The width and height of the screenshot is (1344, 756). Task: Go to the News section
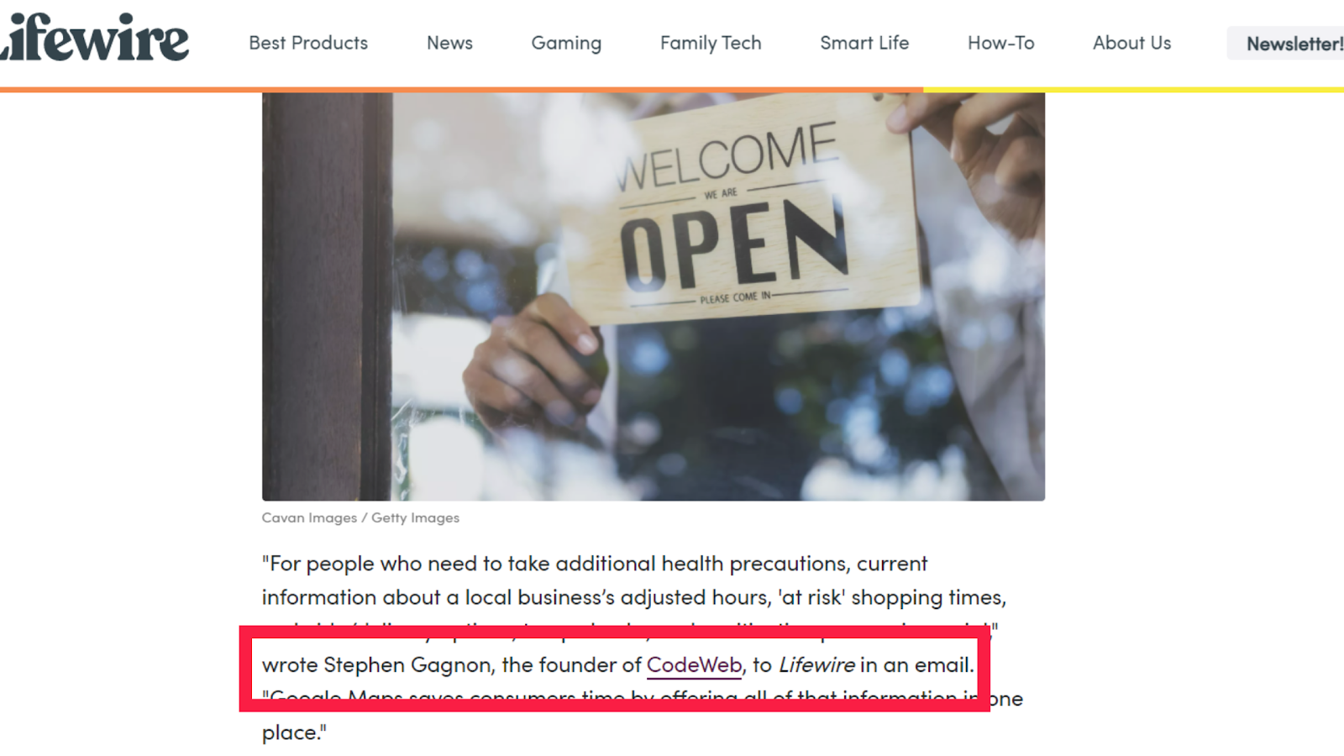449,43
